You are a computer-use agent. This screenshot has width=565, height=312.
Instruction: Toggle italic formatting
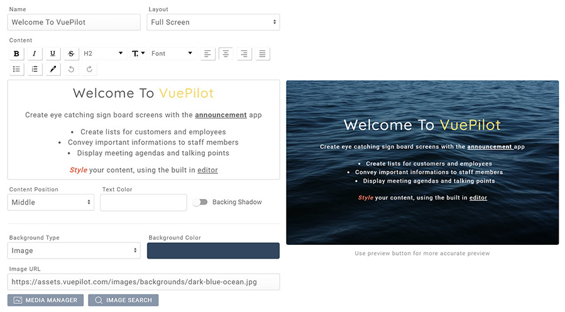click(34, 53)
